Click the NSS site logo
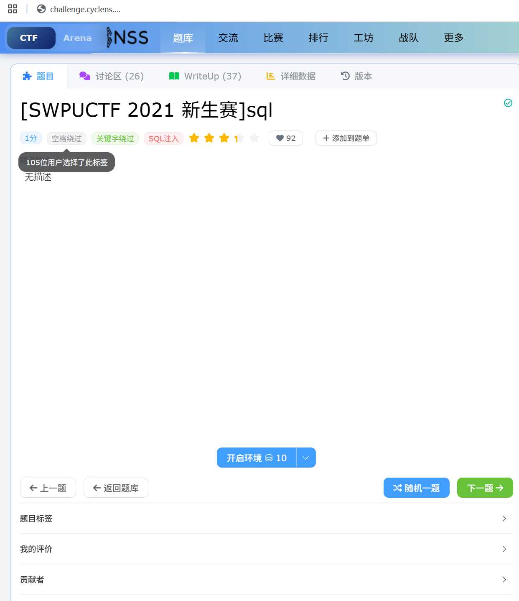The width and height of the screenshot is (519, 601). point(127,38)
